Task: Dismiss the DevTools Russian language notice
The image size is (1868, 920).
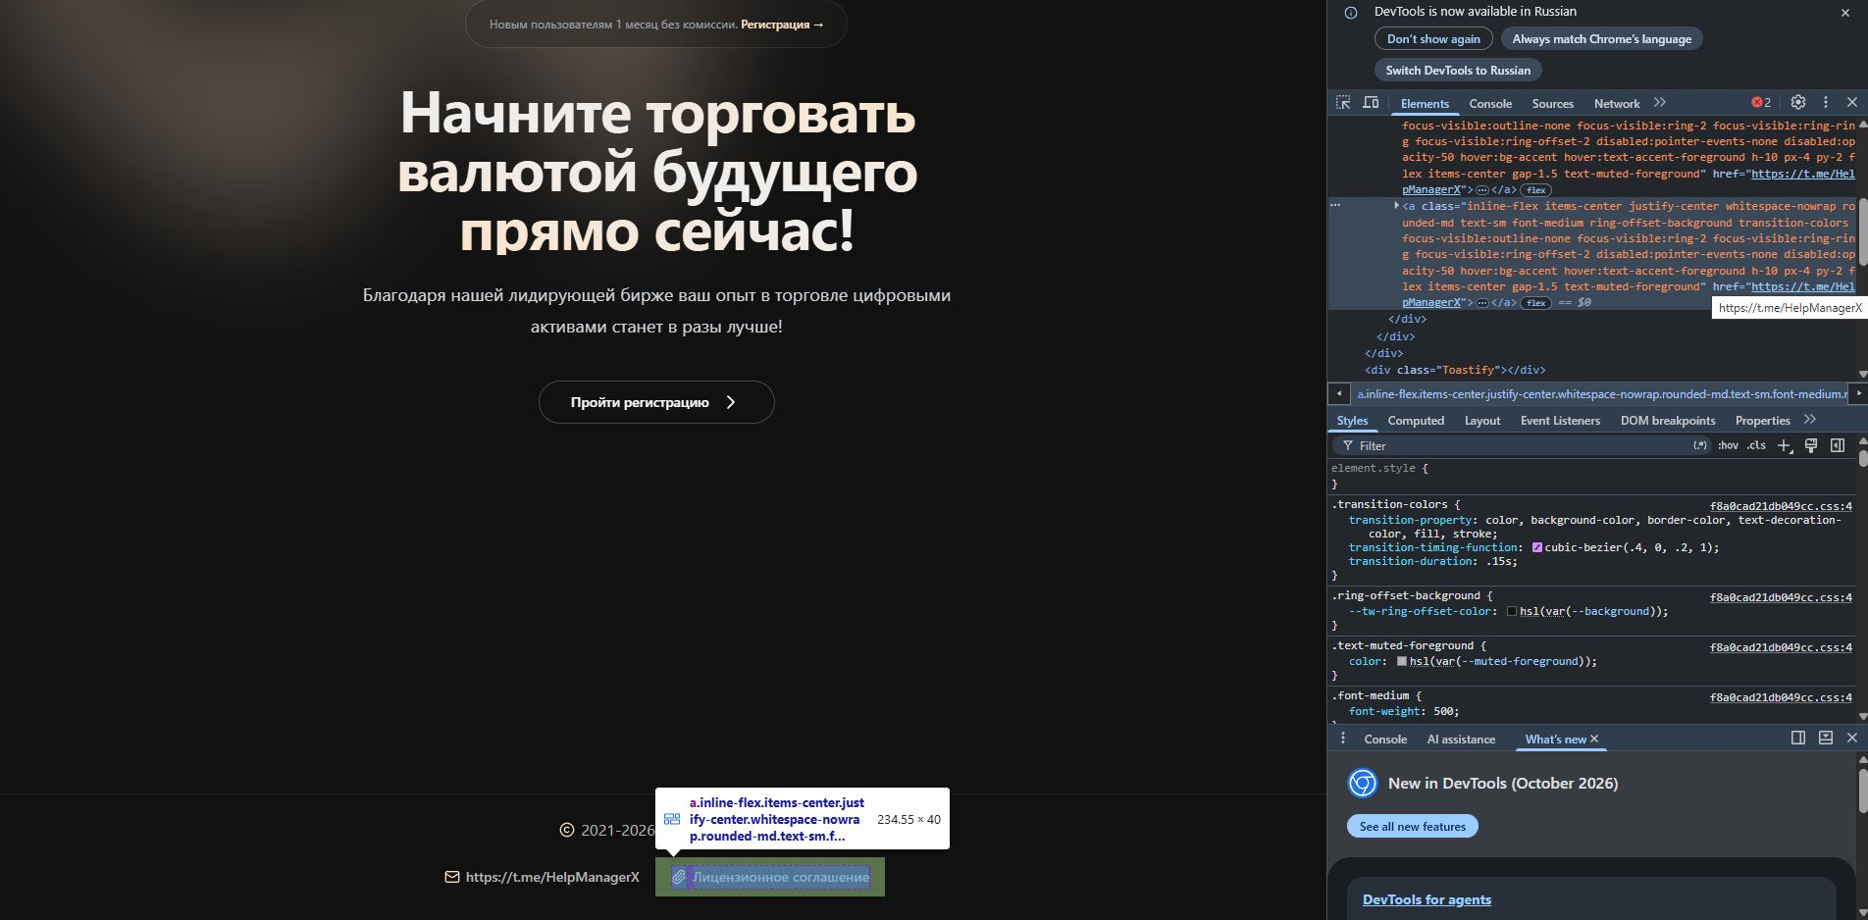Action: pos(1844,13)
